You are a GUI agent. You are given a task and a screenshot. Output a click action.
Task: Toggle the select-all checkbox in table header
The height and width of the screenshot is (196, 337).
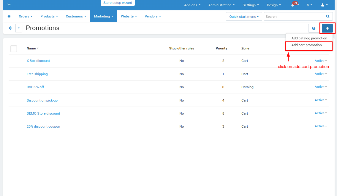[14, 49]
